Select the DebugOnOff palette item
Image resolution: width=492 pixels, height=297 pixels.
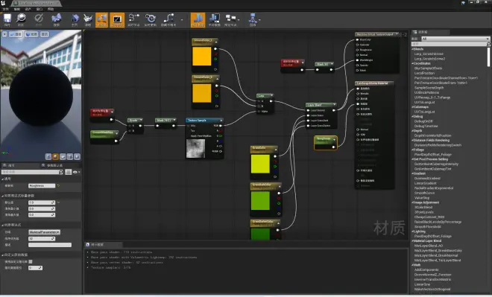(423, 121)
